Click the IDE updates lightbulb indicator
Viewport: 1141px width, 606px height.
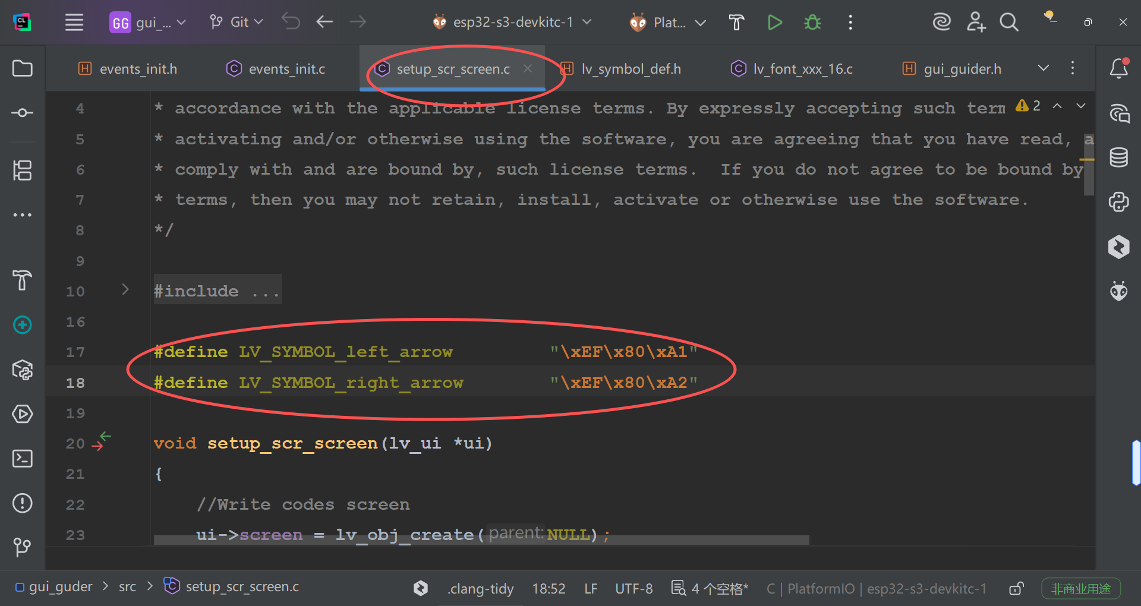[x=1050, y=17]
